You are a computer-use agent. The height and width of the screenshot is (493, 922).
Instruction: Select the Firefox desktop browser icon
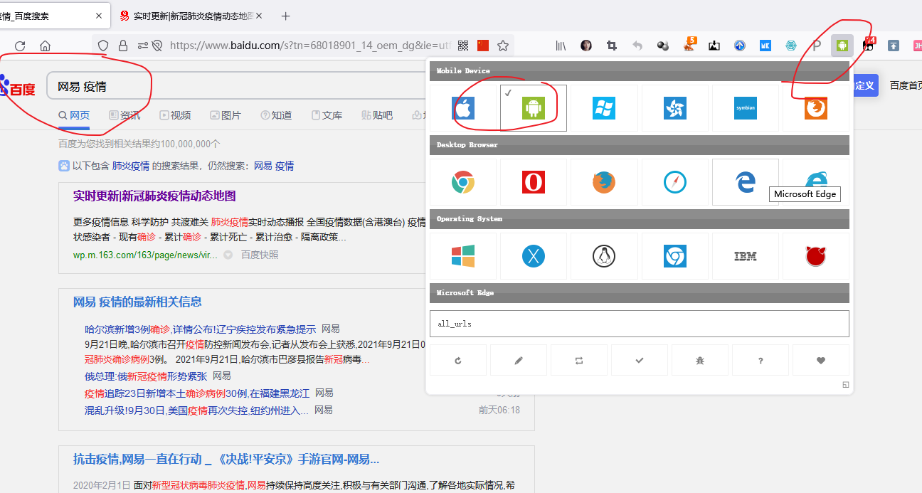click(x=604, y=182)
